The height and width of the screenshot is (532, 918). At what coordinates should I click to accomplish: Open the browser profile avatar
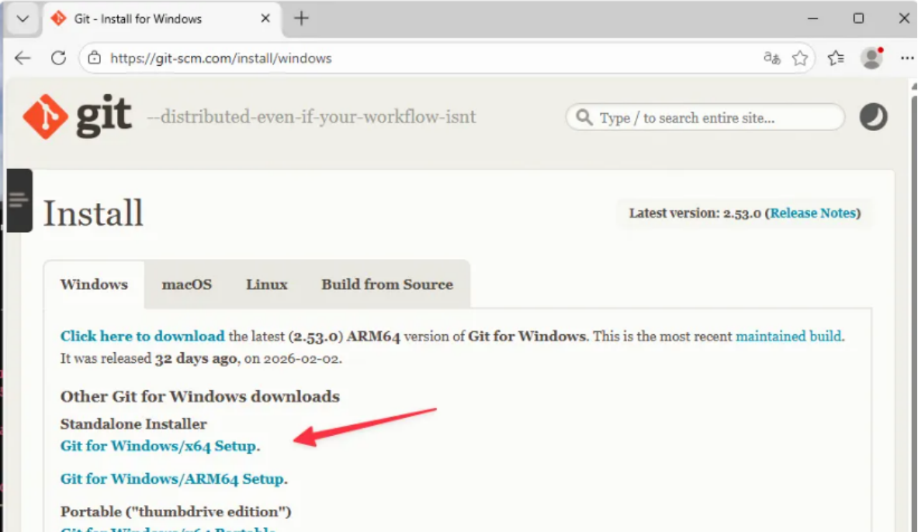(x=871, y=58)
